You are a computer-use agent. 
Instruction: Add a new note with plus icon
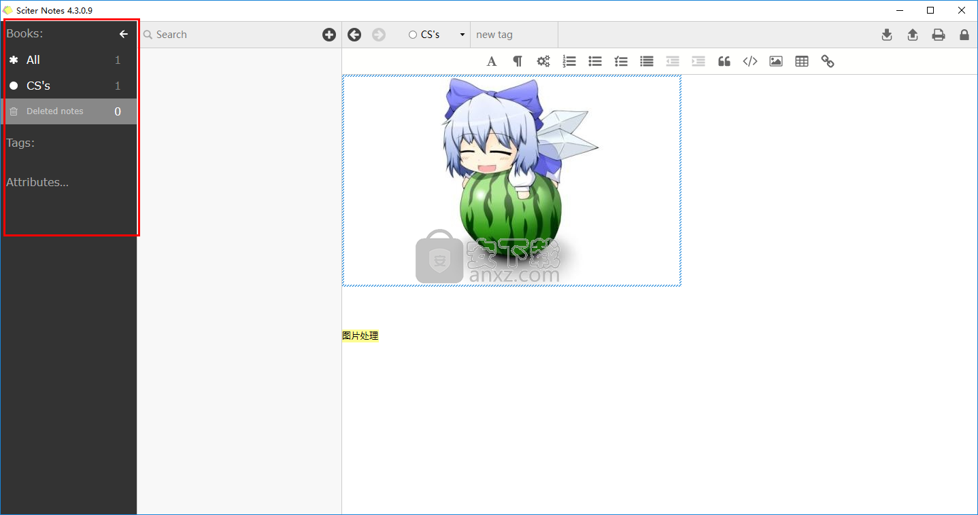click(329, 35)
